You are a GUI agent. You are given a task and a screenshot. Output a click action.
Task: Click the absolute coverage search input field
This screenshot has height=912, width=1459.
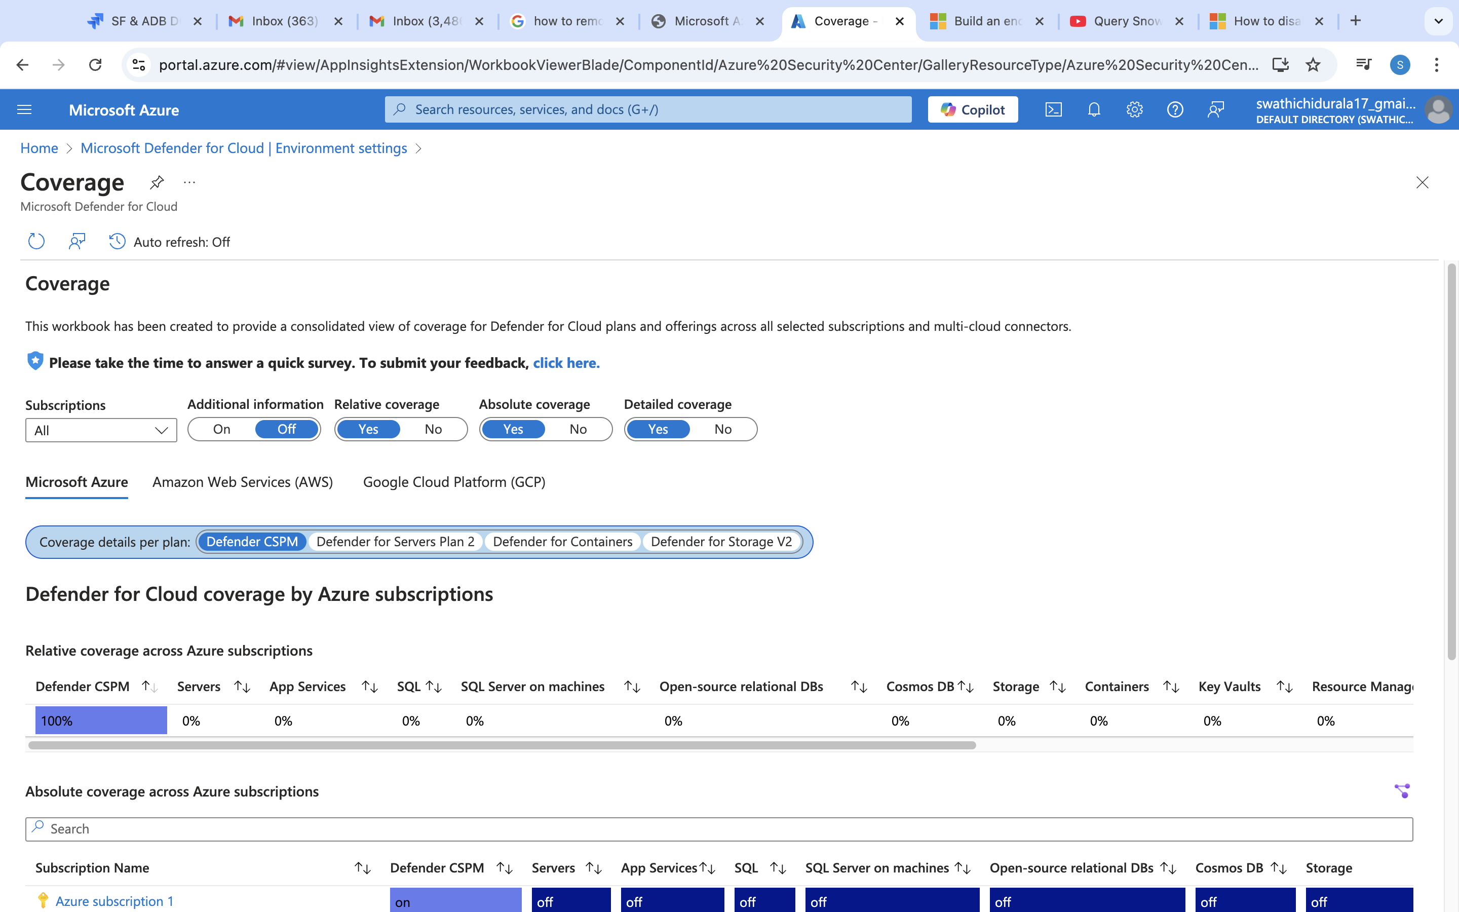click(718, 828)
